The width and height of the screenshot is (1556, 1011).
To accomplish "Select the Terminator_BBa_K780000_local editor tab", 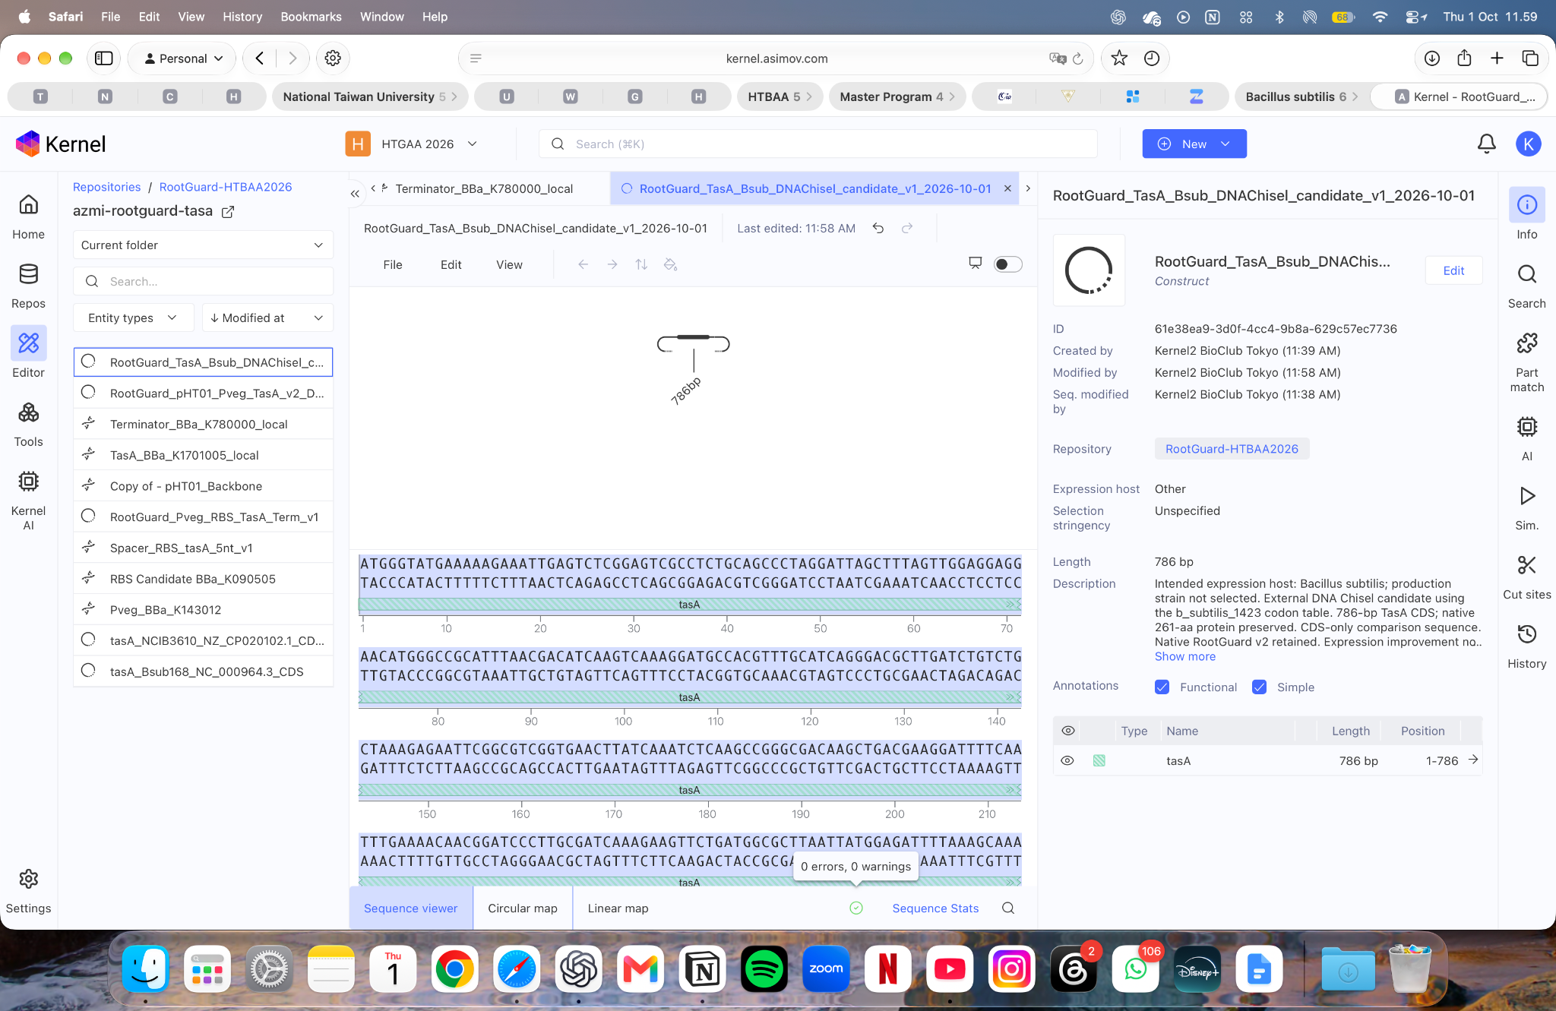I will click(484, 188).
